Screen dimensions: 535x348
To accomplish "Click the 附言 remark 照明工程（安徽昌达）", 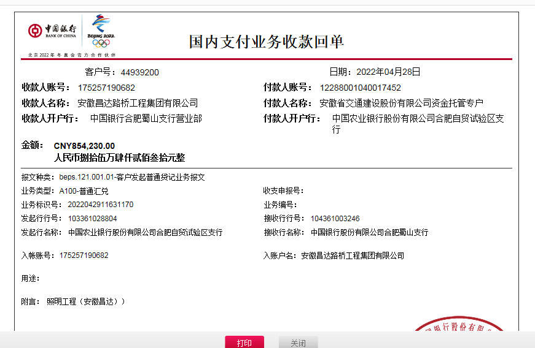I will click(x=86, y=301).
